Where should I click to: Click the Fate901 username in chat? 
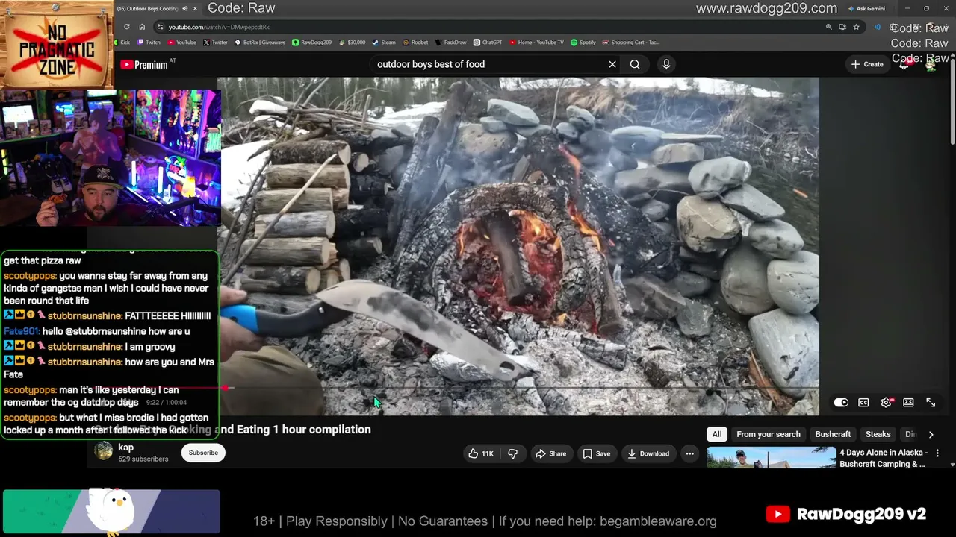point(21,331)
